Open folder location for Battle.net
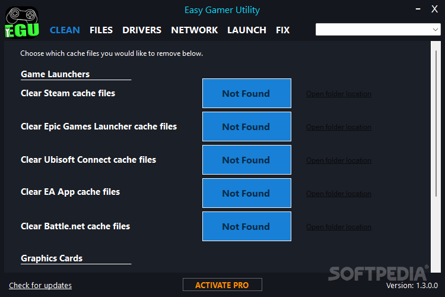Screen dimensions: 445x297 pos(339,227)
